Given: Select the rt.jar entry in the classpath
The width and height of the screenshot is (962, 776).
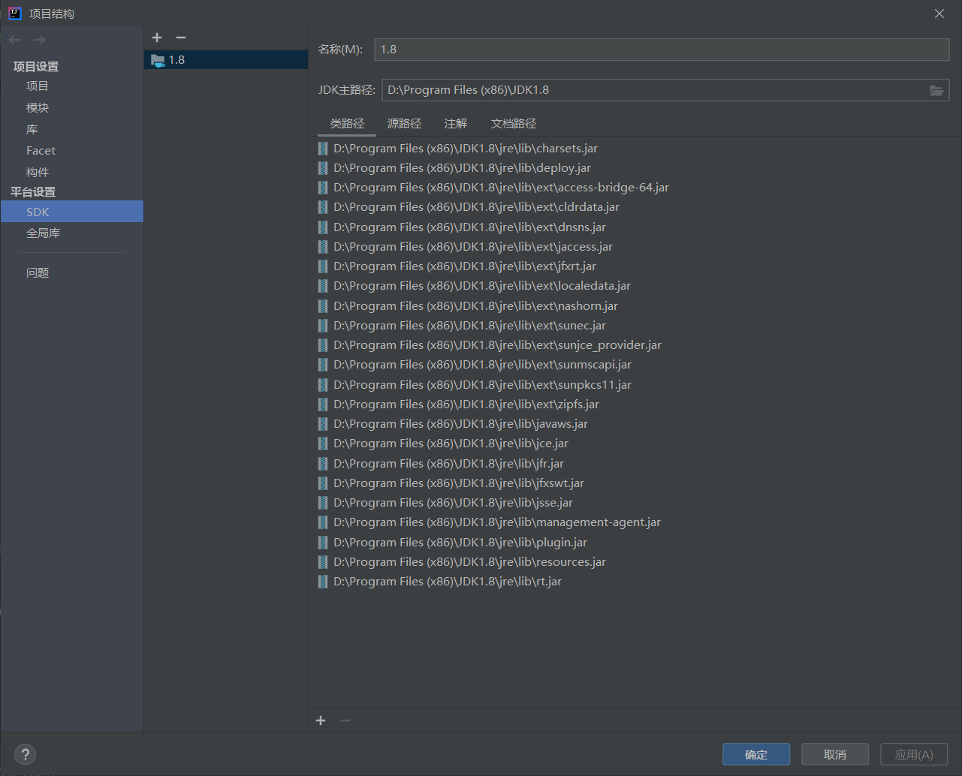Looking at the screenshot, I should (x=446, y=581).
